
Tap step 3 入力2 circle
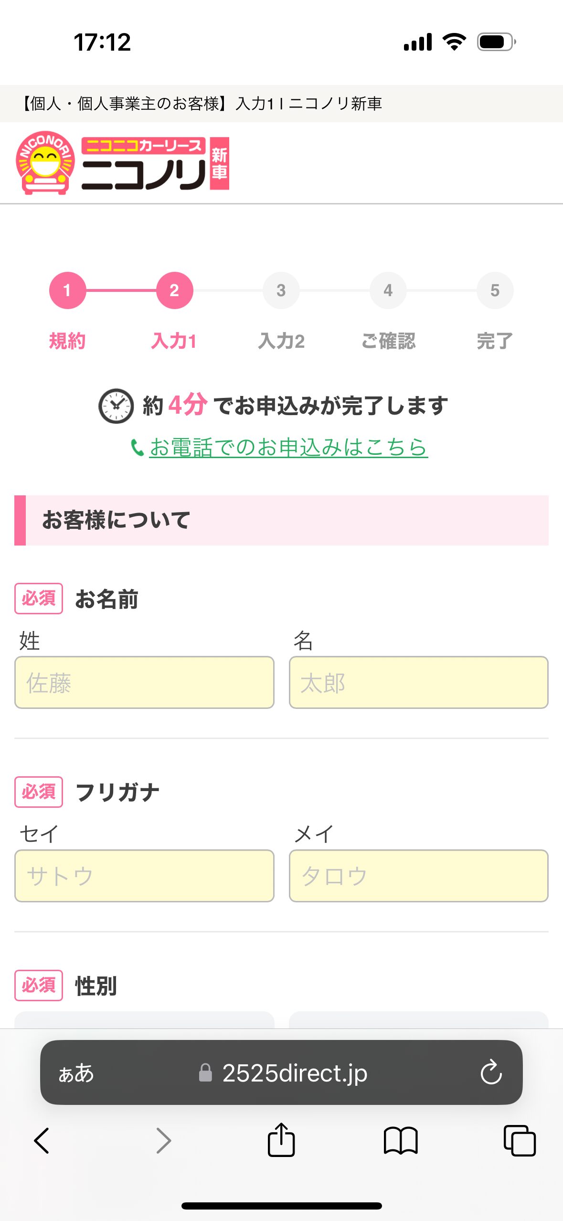(281, 290)
